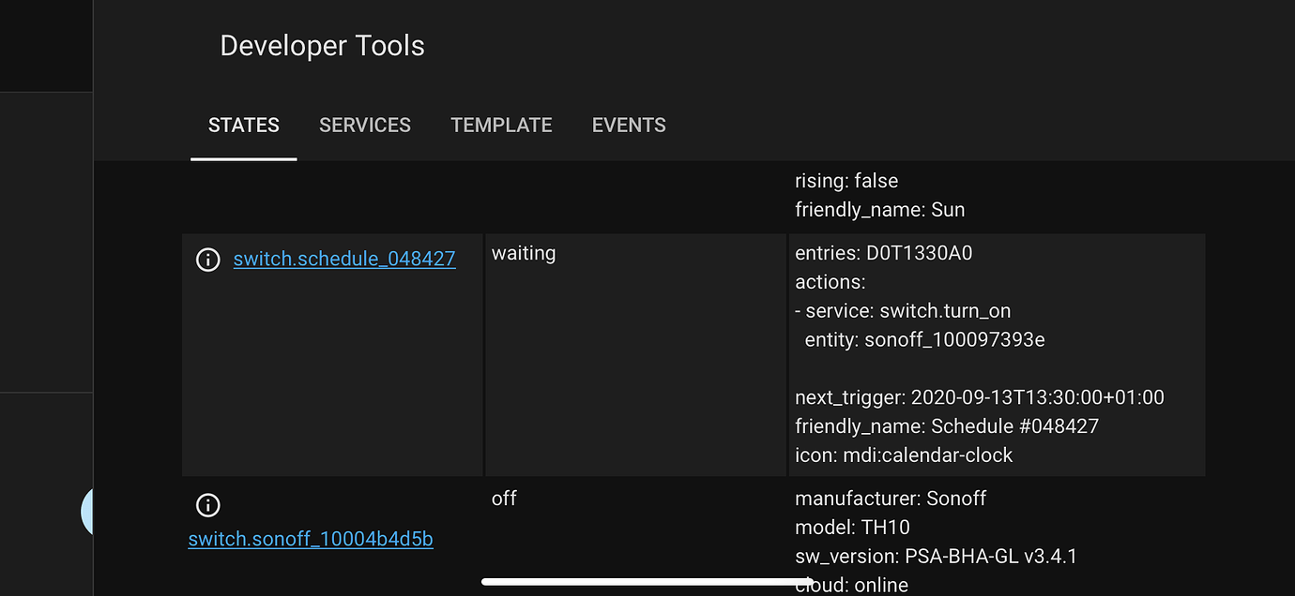Screen dimensions: 1295x596
Task: Click the cloud: online attribute entry
Action: coord(851,584)
